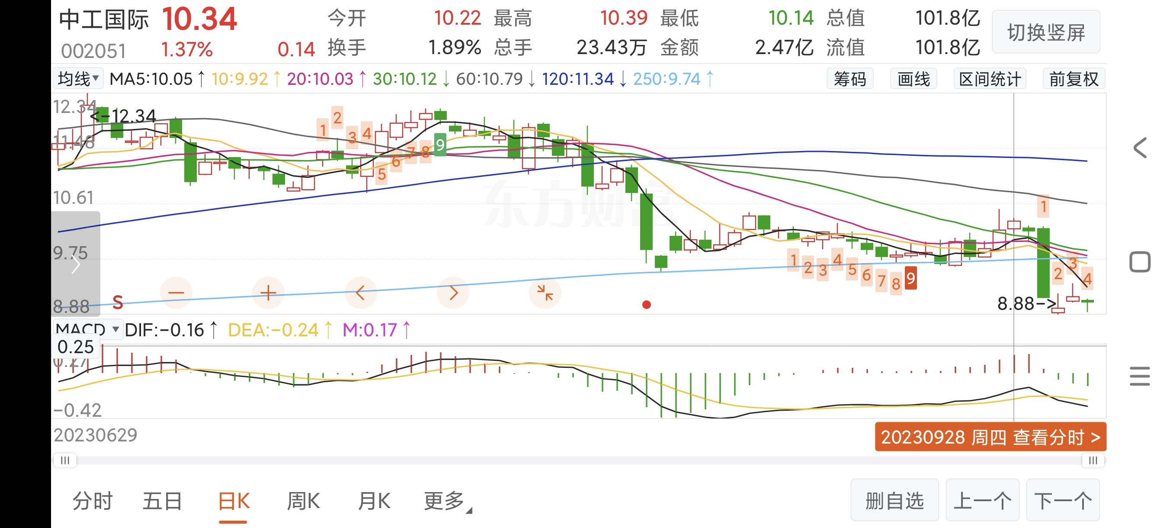The image size is (1173, 528).
Task: Switch to the 分时 tab
Action: (x=93, y=502)
